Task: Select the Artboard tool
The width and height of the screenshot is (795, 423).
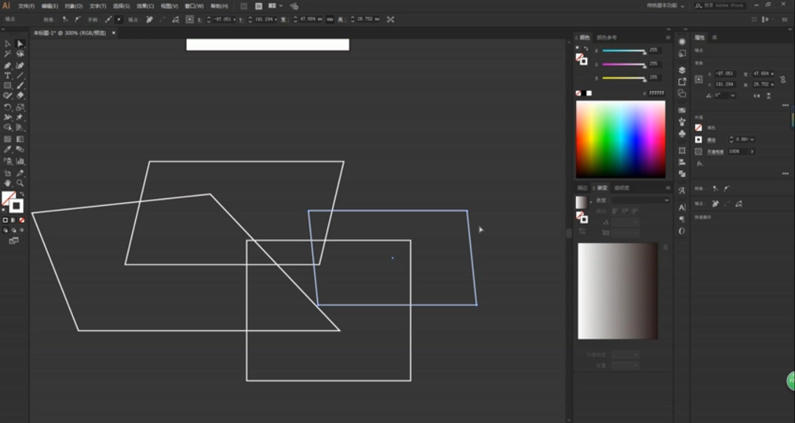Action: click(8, 173)
